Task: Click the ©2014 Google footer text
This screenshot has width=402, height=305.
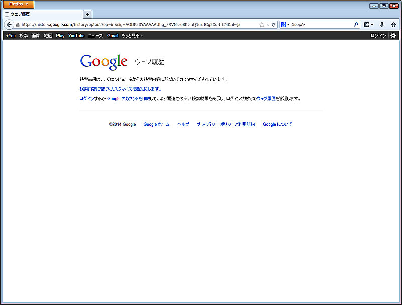Action: (x=122, y=124)
